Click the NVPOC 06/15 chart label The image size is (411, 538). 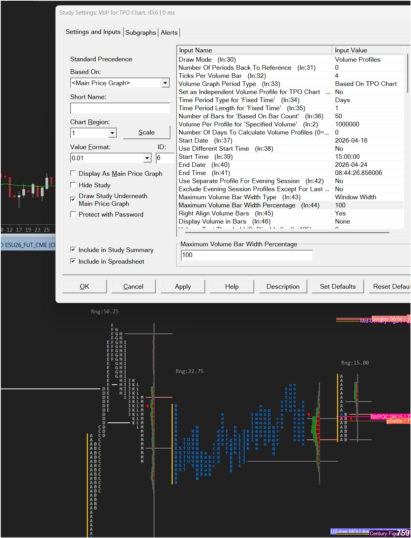point(390,417)
